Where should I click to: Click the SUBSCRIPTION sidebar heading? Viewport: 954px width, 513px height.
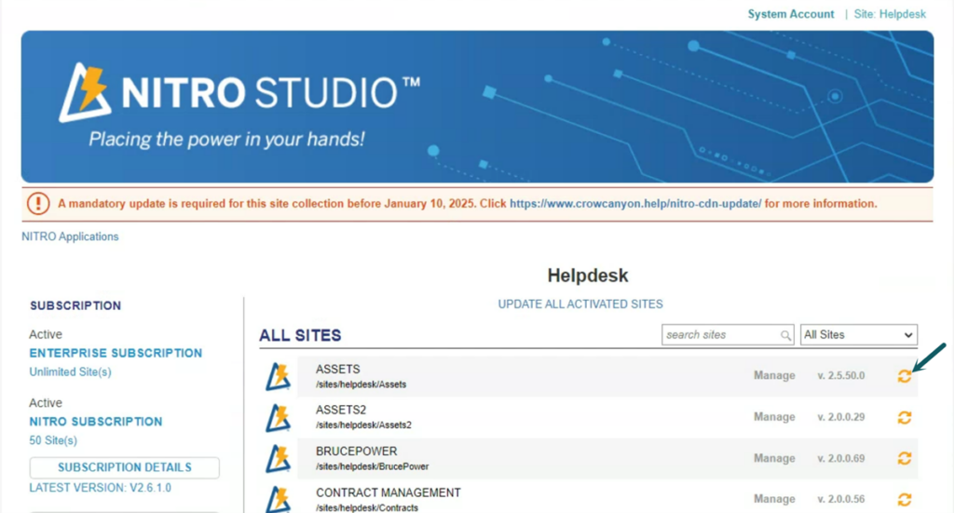tap(75, 305)
